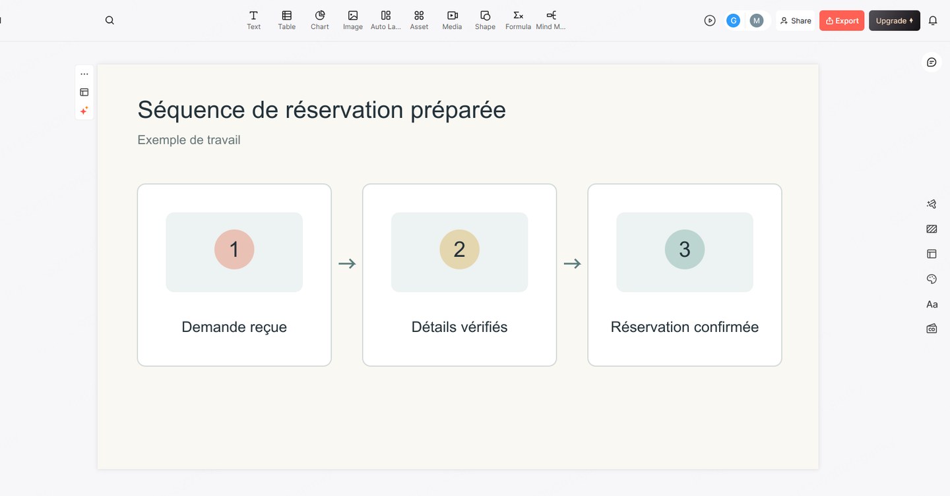Open the animation panel icon in right sidebar
This screenshot has width=950, height=496.
pos(932,204)
